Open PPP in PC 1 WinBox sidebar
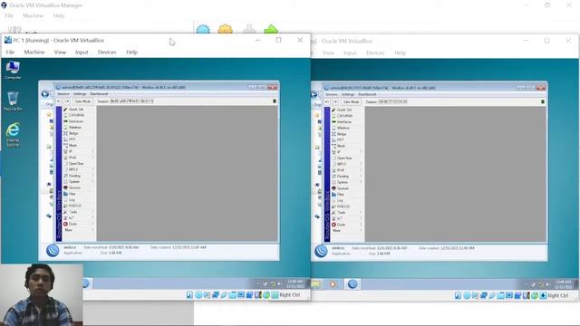The width and height of the screenshot is (580, 326). (x=72, y=139)
